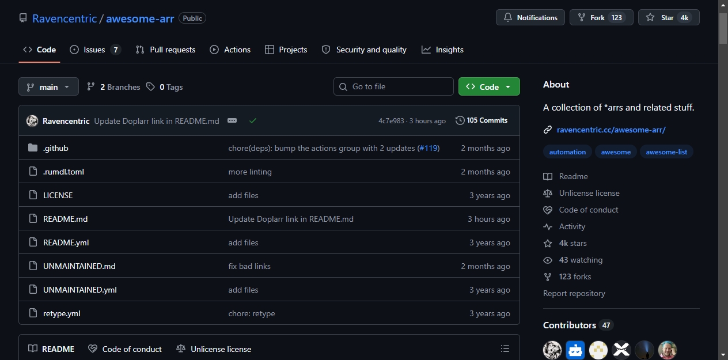Open the awesome-arr repository name link
The image size is (728, 360).
140,18
